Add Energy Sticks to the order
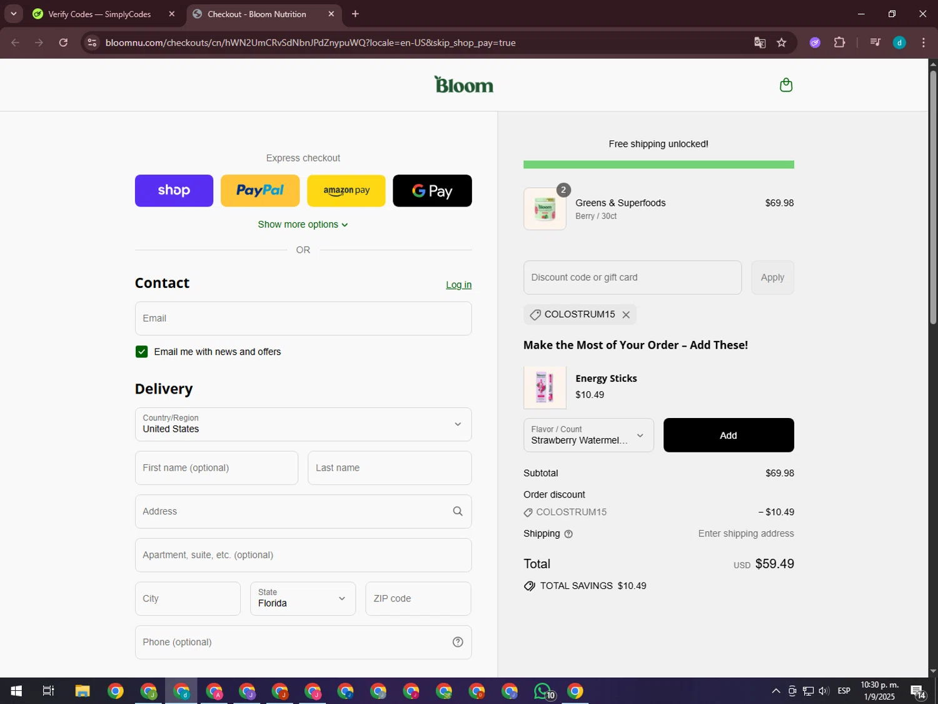The width and height of the screenshot is (938, 704). click(x=729, y=436)
